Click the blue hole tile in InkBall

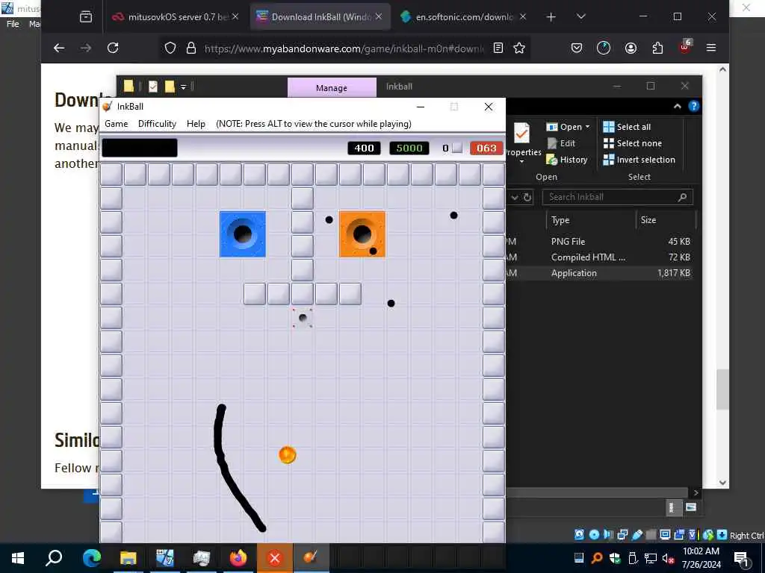(243, 234)
